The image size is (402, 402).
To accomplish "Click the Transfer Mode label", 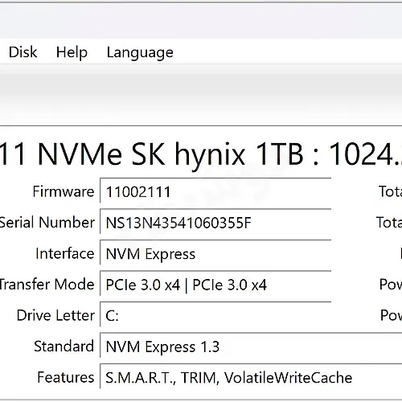I will pos(47,284).
